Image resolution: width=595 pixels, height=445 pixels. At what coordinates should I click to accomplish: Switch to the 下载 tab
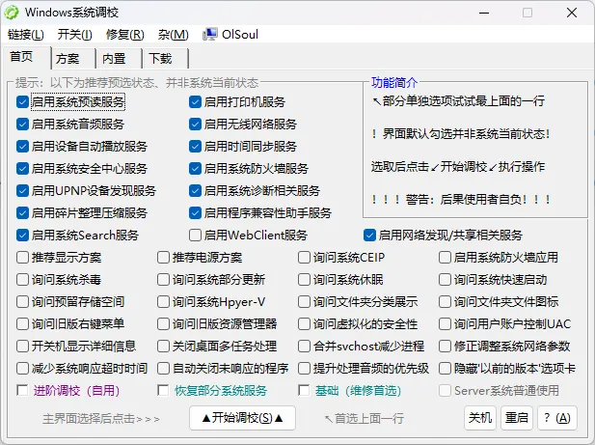pyautogui.click(x=165, y=59)
